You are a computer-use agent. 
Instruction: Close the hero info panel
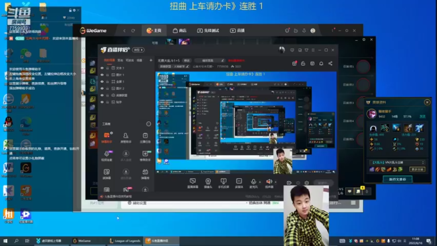[427, 102]
